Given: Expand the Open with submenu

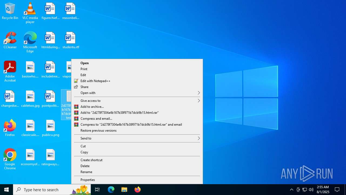Looking at the screenshot, I should click(137, 93).
